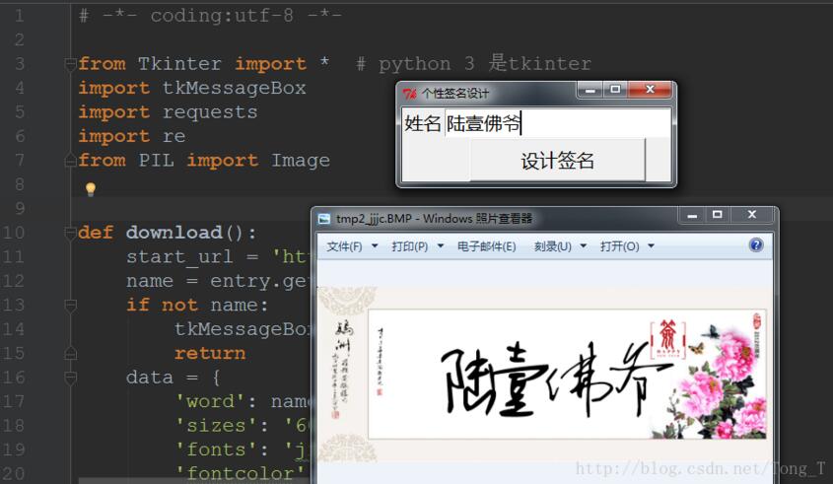Minimize the Windows Photo Viewer window
This screenshot has width=833, height=484.
point(692,215)
